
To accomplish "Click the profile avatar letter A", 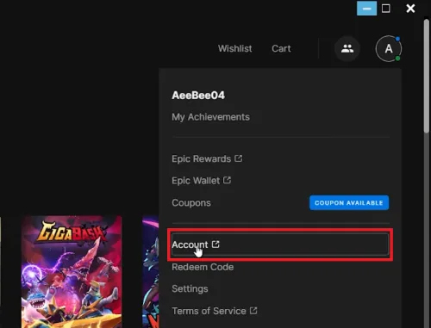I will [x=389, y=48].
